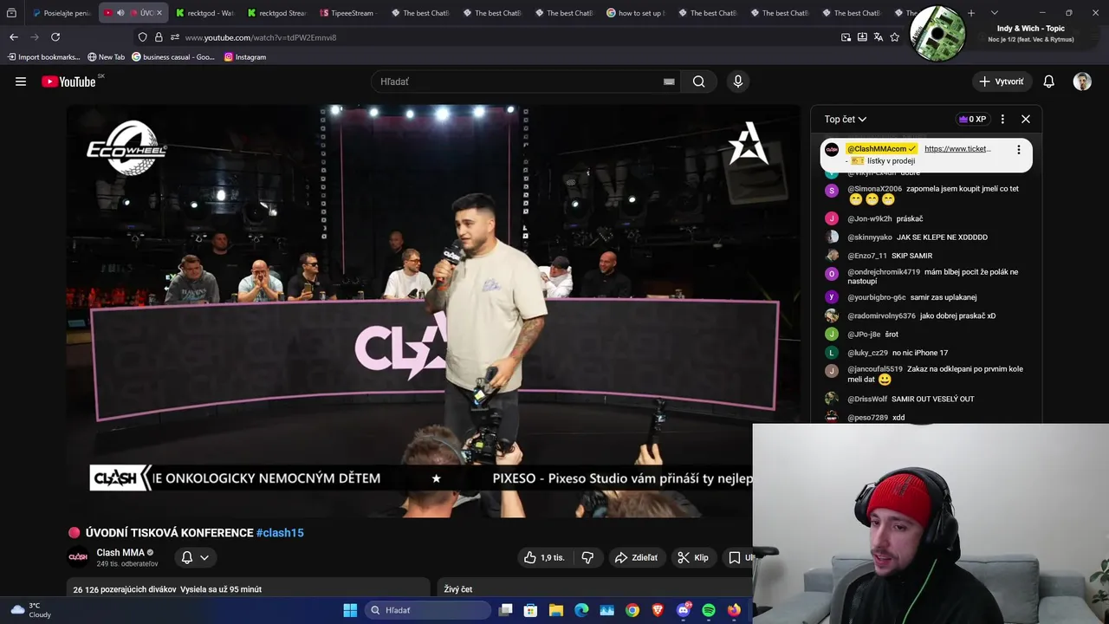The width and height of the screenshot is (1109, 624).
Task: Open a new browser tab
Action: pos(971,13)
